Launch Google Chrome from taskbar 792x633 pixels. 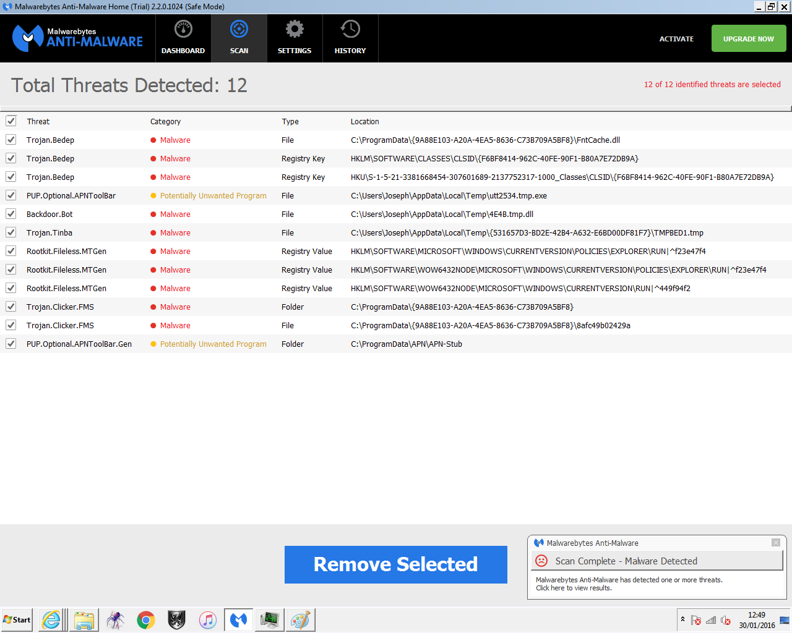pos(146,620)
